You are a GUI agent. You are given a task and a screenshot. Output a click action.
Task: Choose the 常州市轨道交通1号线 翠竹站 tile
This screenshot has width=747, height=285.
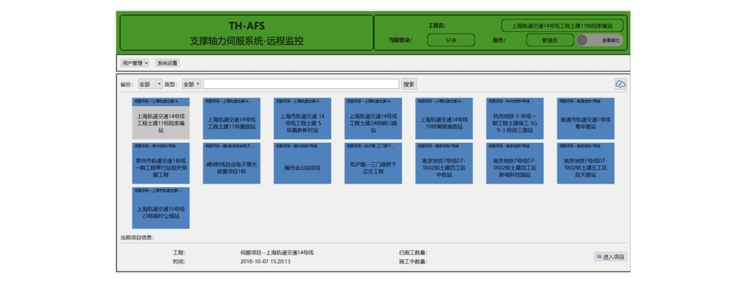coord(161,164)
